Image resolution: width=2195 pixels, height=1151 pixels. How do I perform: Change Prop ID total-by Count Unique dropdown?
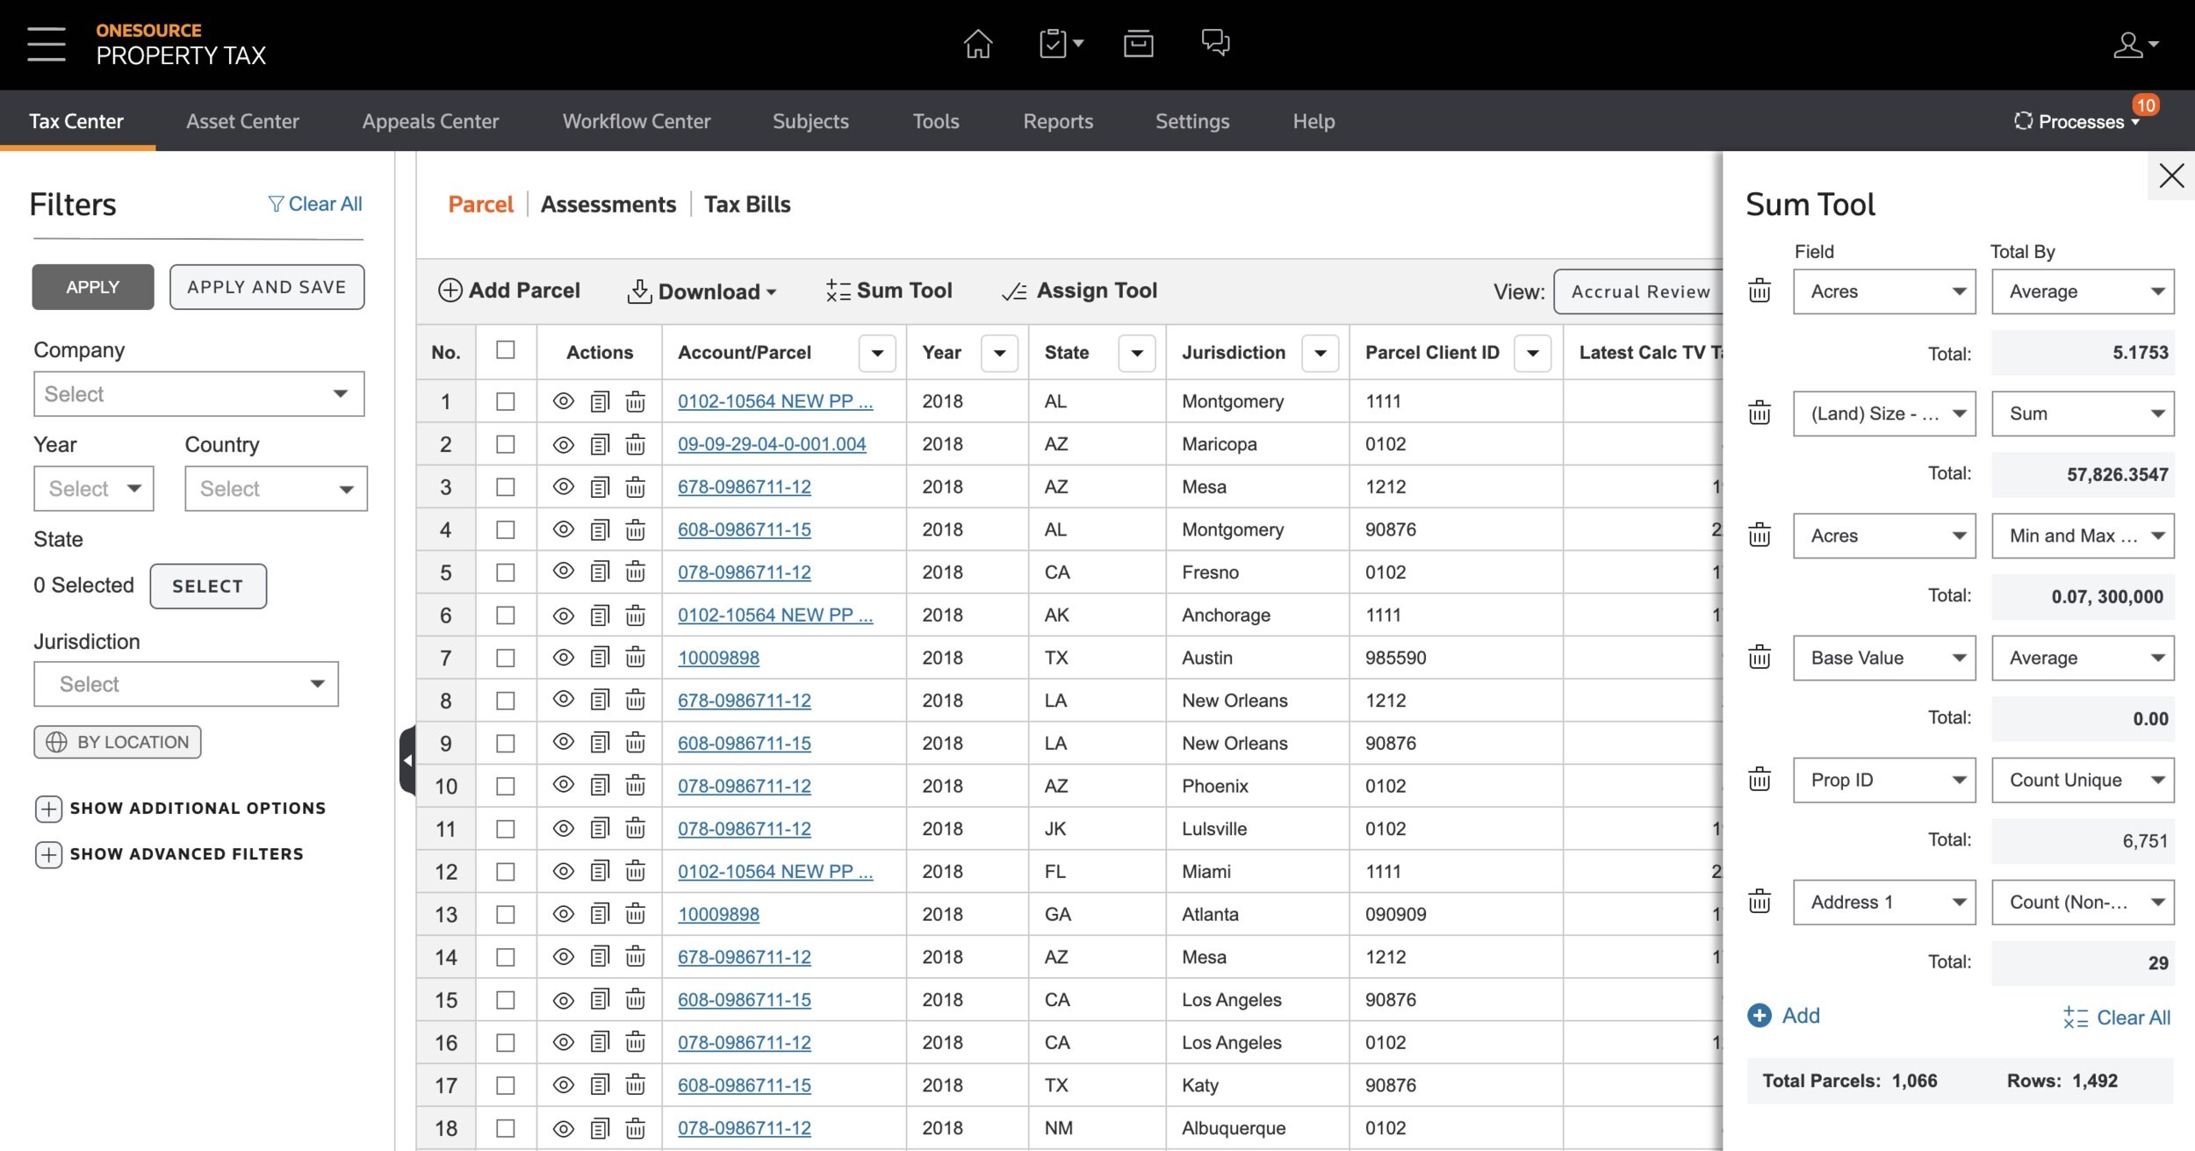coord(2083,780)
